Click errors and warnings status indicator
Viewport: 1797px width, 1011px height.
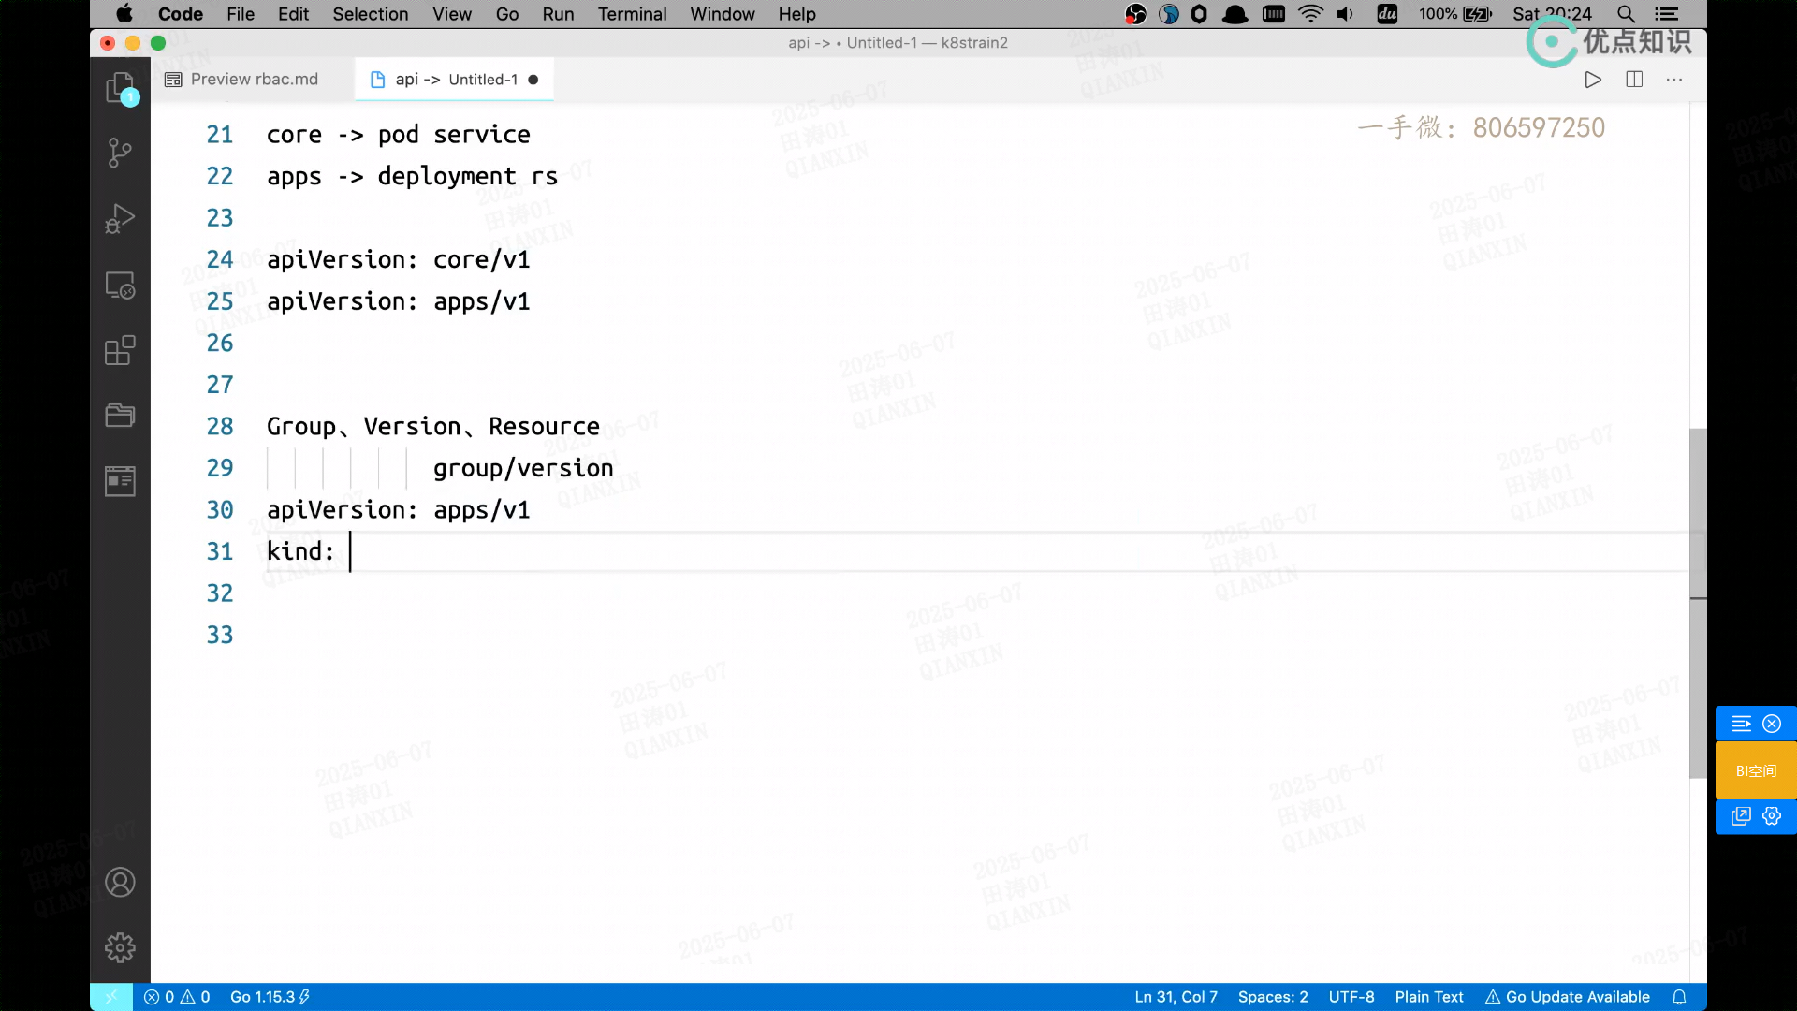[177, 997]
